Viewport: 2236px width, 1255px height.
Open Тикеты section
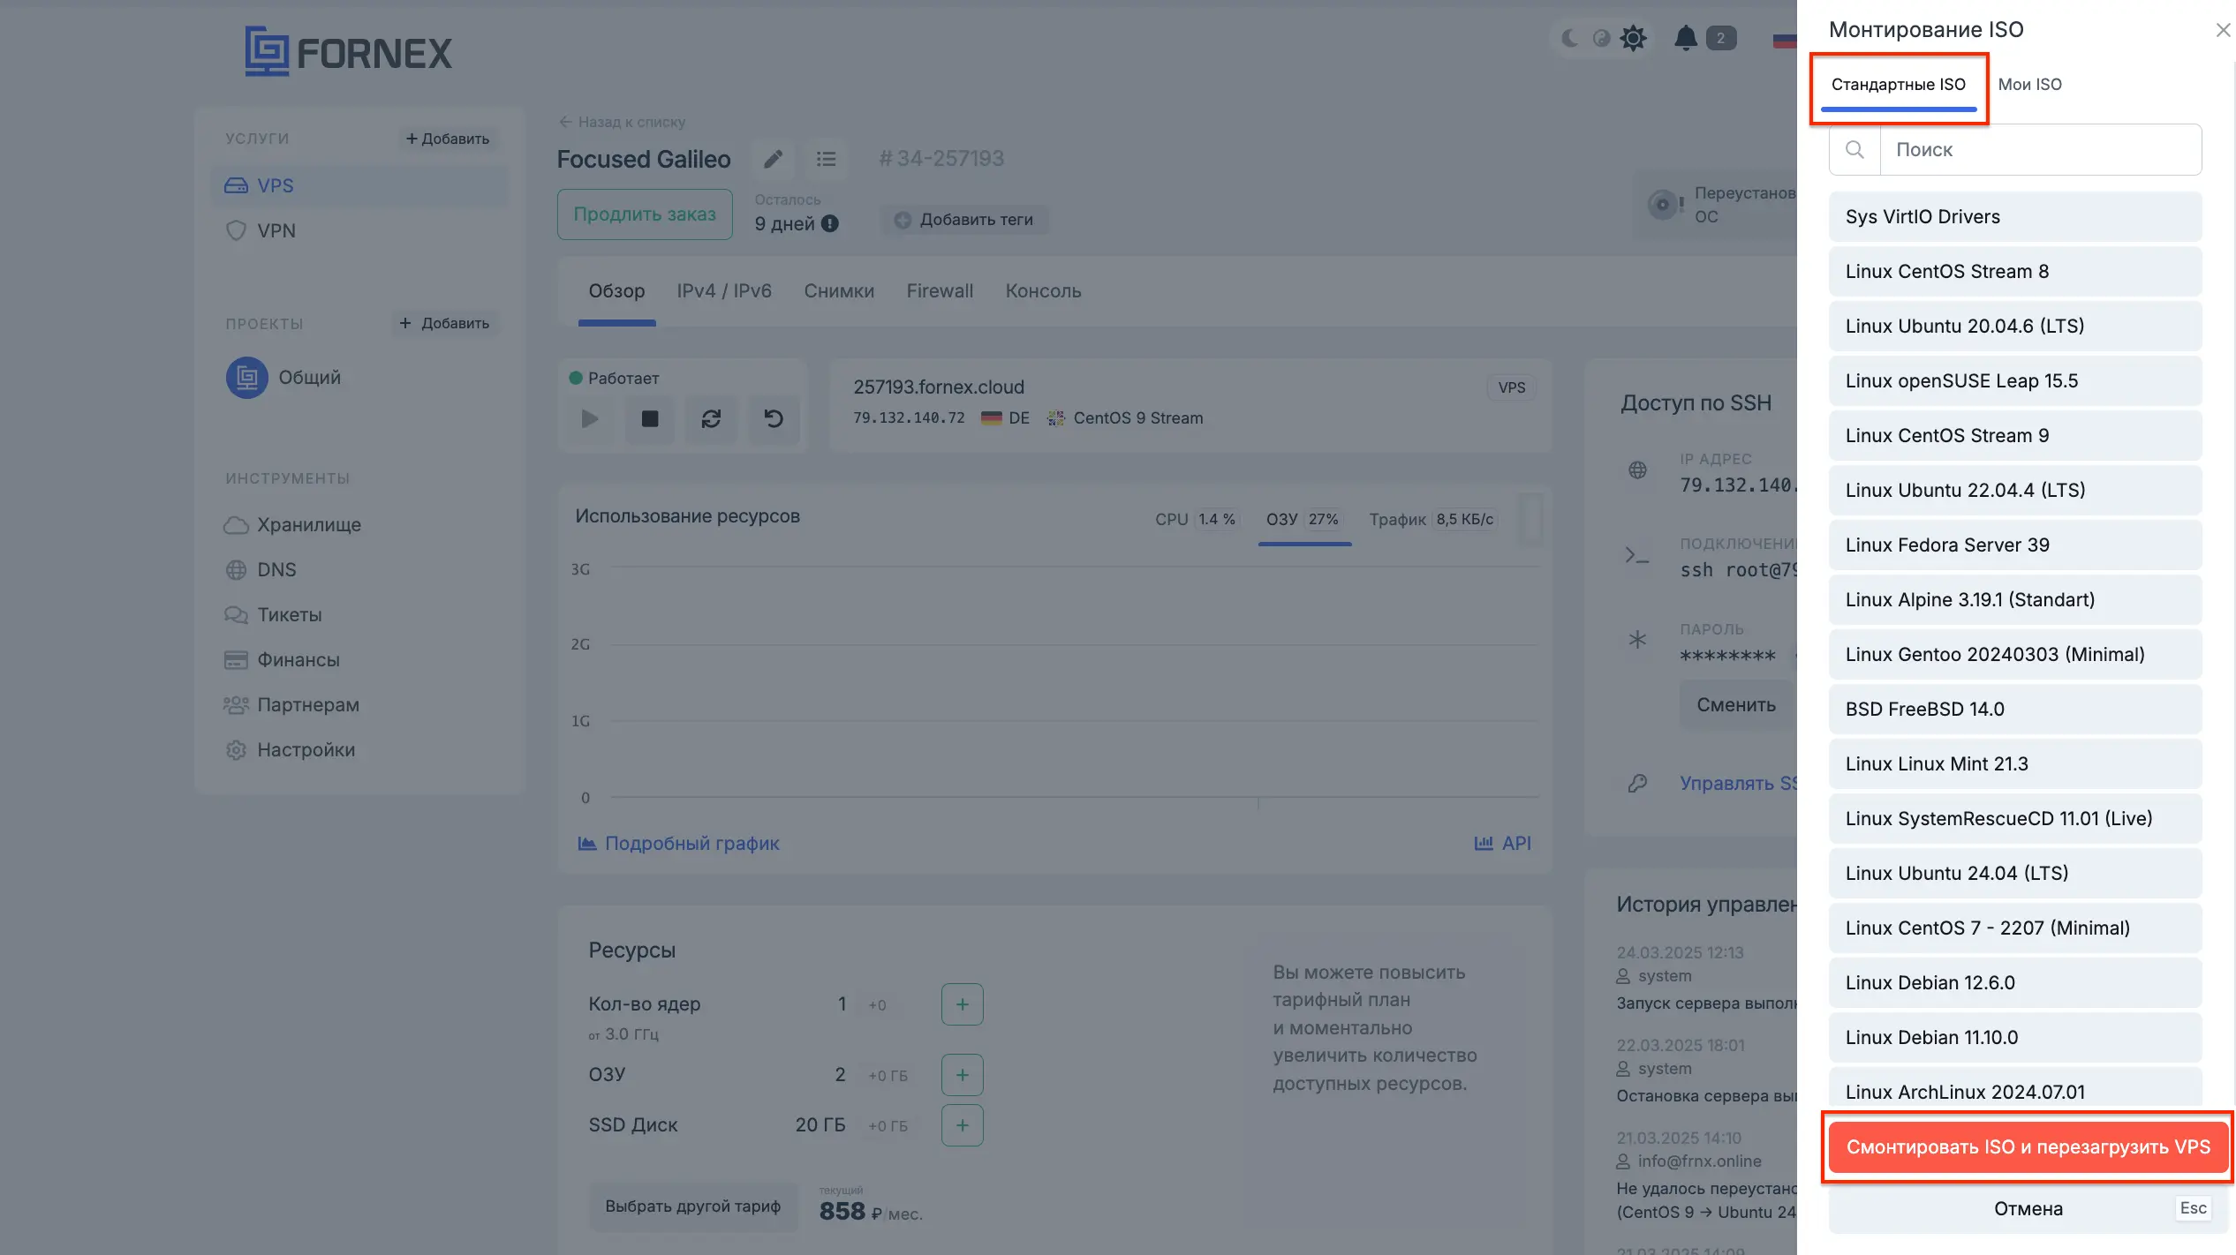273,615
